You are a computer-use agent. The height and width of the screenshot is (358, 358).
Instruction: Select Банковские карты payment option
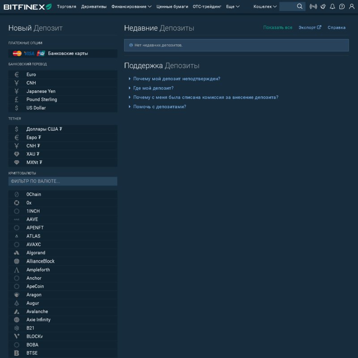[x=63, y=53]
